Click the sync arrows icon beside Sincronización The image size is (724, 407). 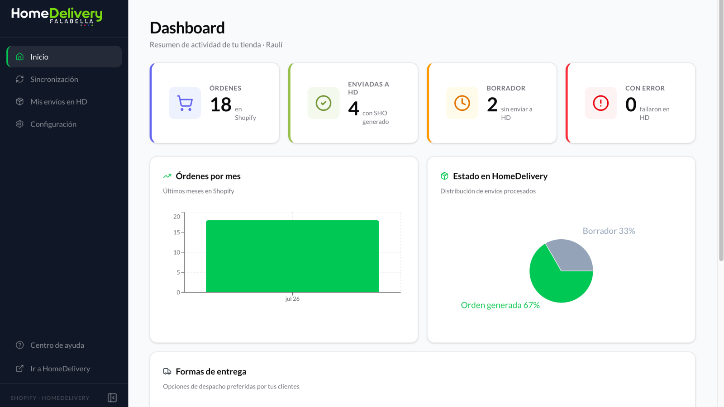tap(20, 79)
